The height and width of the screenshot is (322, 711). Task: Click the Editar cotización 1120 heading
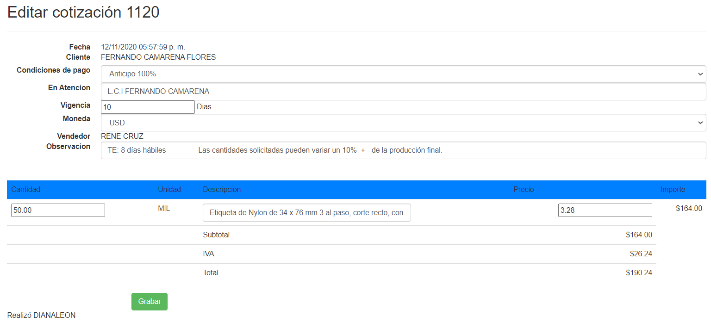click(x=83, y=12)
